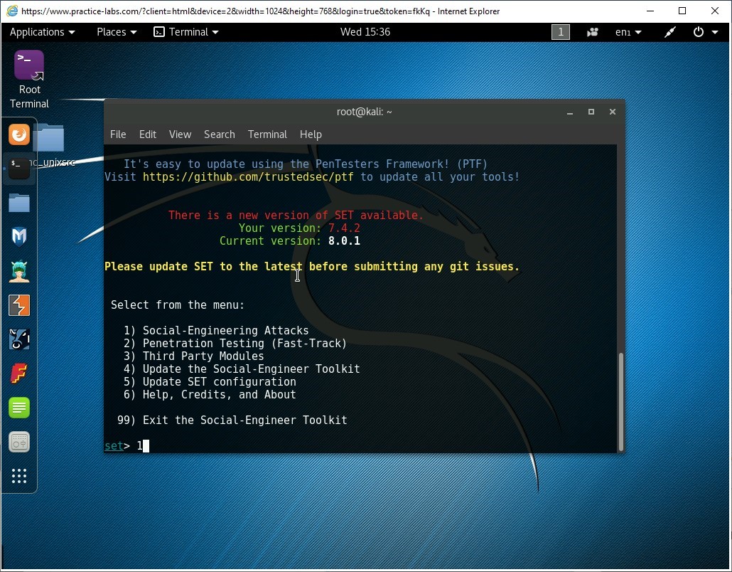The width and height of the screenshot is (732, 572).
Task: Click the current version 8.0.1
Action: [x=344, y=241]
